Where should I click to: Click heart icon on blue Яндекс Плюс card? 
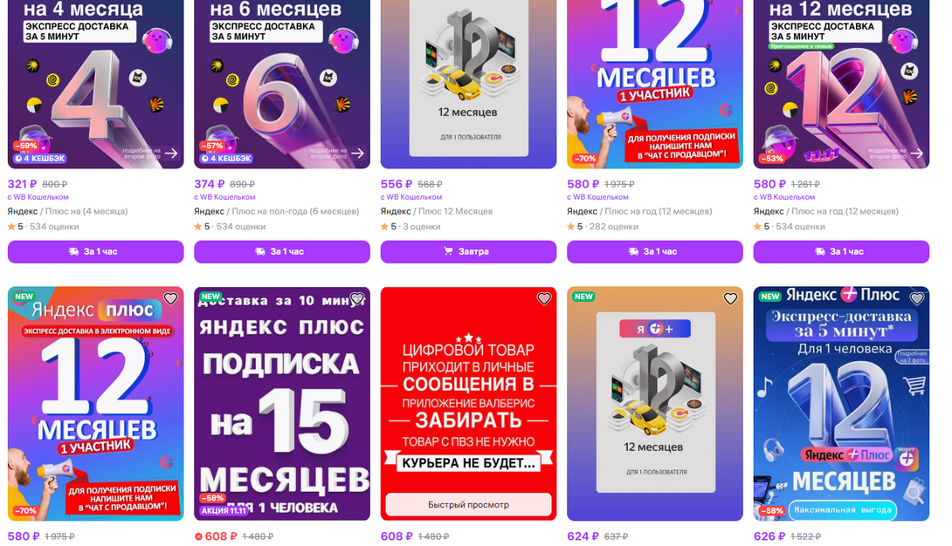tap(917, 299)
